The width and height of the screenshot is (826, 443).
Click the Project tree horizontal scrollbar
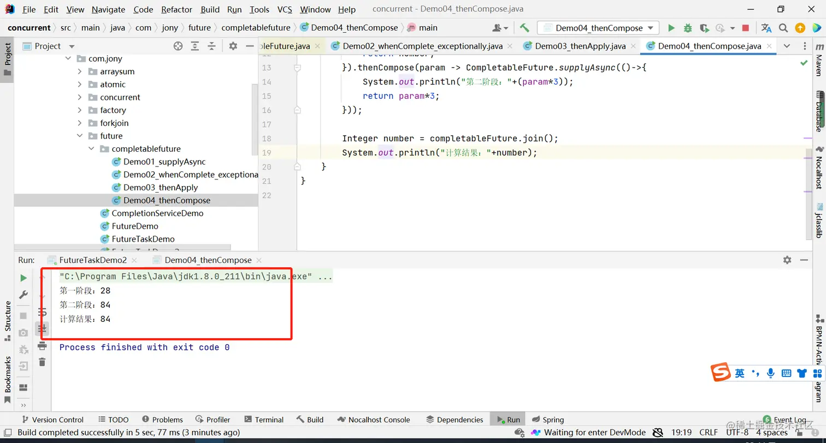123,248
